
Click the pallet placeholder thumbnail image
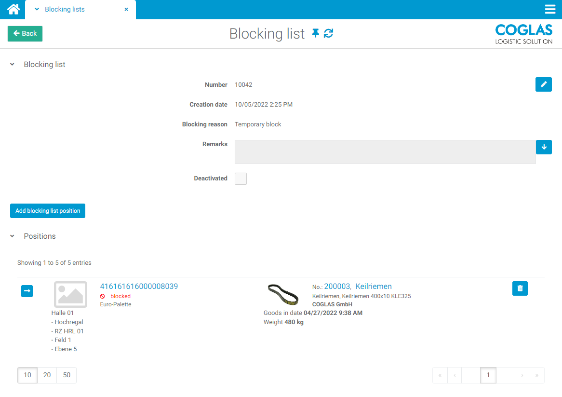70,294
